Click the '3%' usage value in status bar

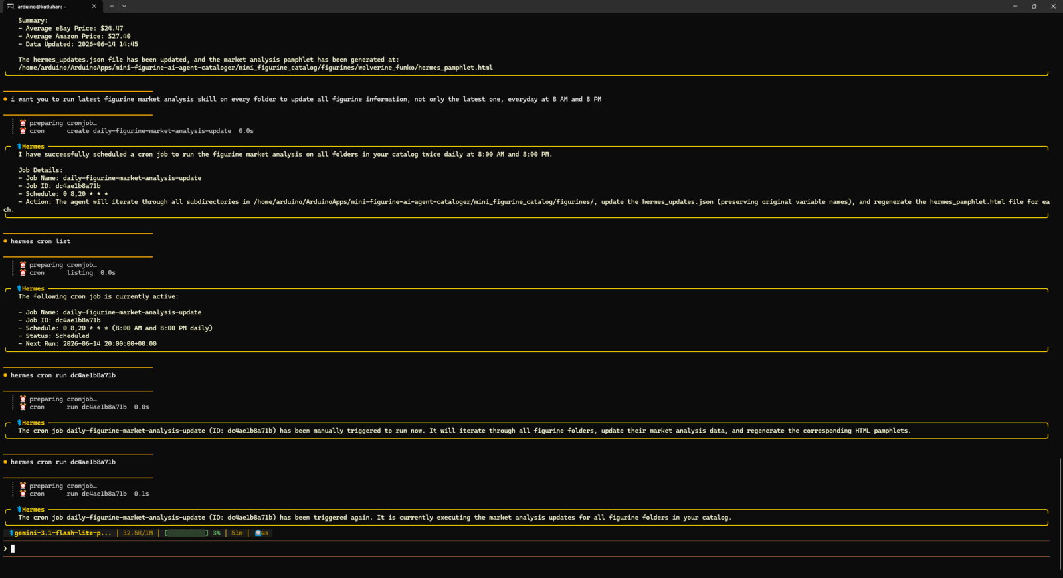pos(217,533)
